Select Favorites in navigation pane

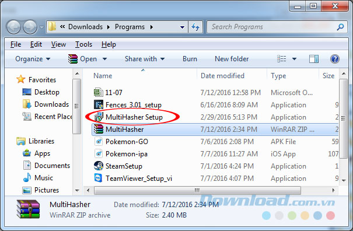coord(43,80)
